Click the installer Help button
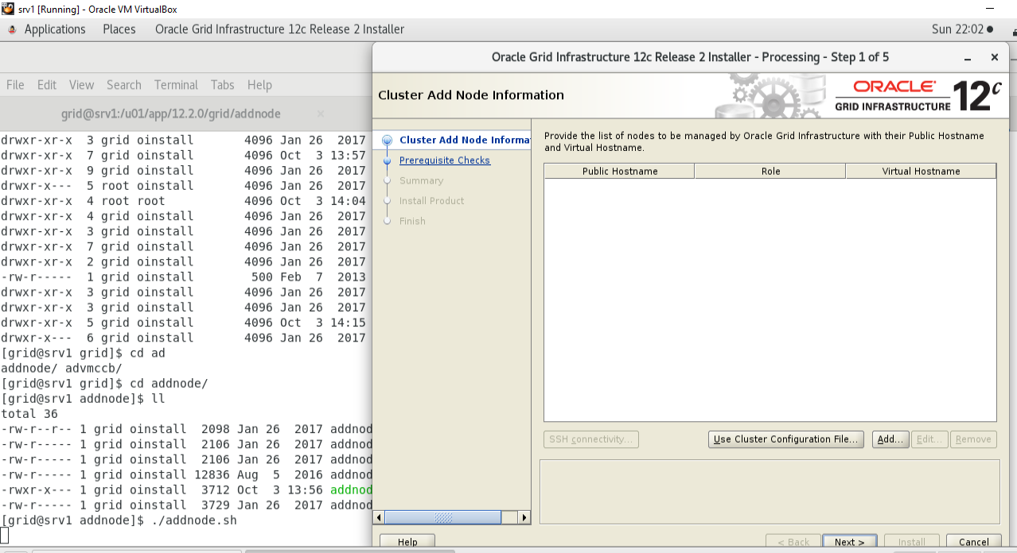Screen dimensions: 1017x553 (407, 542)
